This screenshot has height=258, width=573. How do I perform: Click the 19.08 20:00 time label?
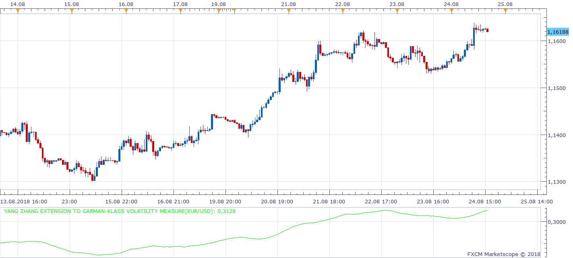click(225, 201)
